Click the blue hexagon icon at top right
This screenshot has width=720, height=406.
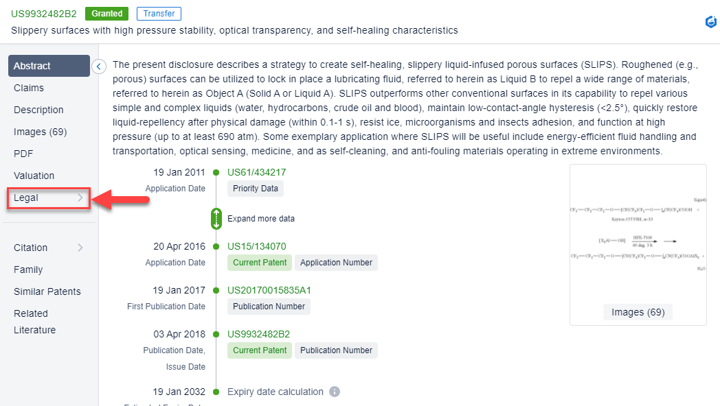[711, 22]
